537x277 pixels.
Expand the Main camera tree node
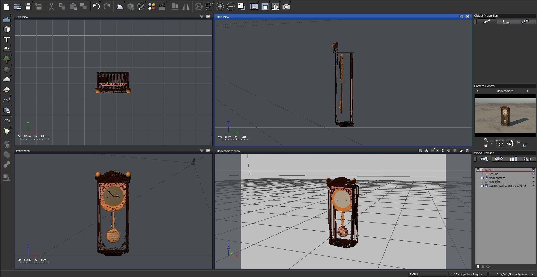click(482, 178)
